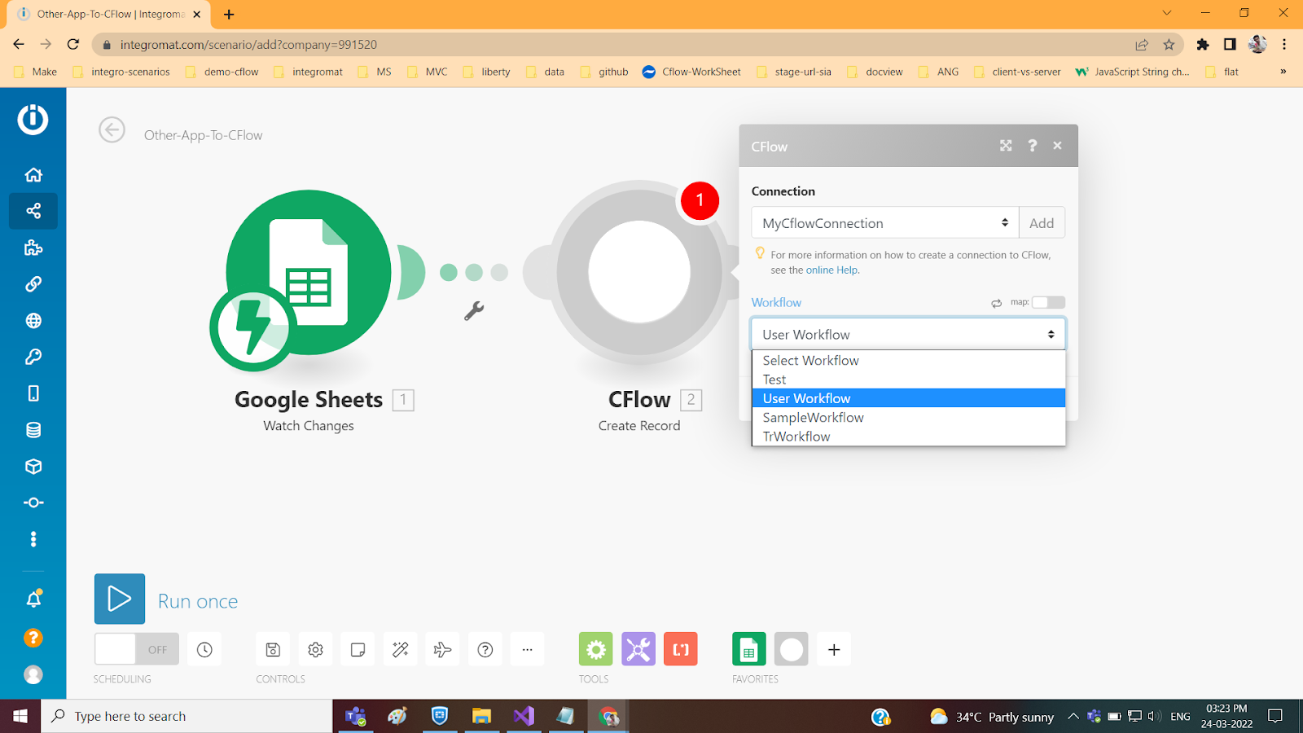Image resolution: width=1303 pixels, height=733 pixels.
Task: Add CFlow module from Favorites
Action: 792,649
